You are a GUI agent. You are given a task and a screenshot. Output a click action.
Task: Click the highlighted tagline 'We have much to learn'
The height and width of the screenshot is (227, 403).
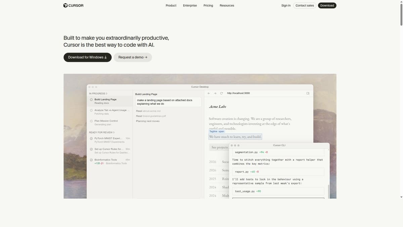point(235,137)
